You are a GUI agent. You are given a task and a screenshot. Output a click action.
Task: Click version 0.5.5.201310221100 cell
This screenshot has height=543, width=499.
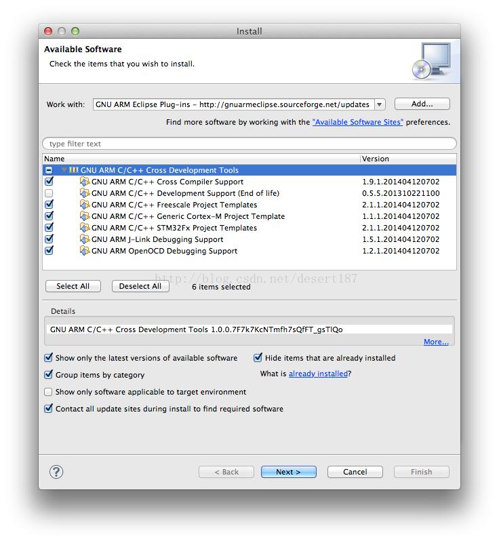(401, 193)
